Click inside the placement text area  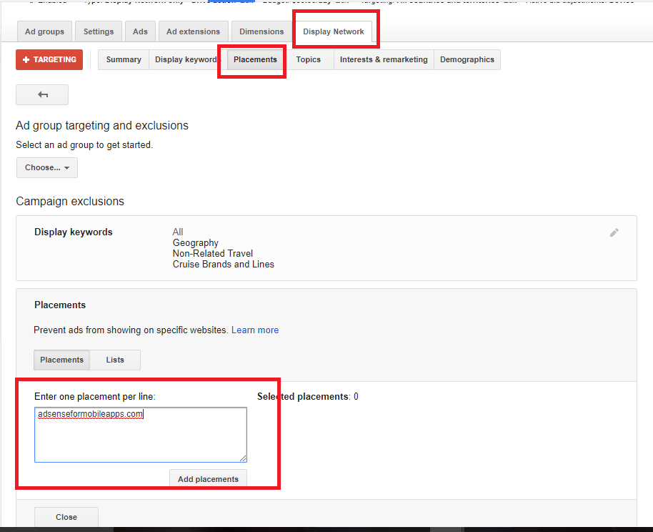(140, 435)
